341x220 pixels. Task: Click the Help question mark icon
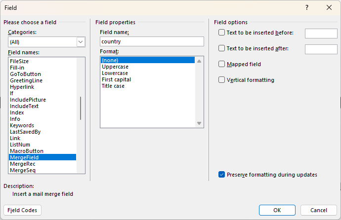click(307, 8)
